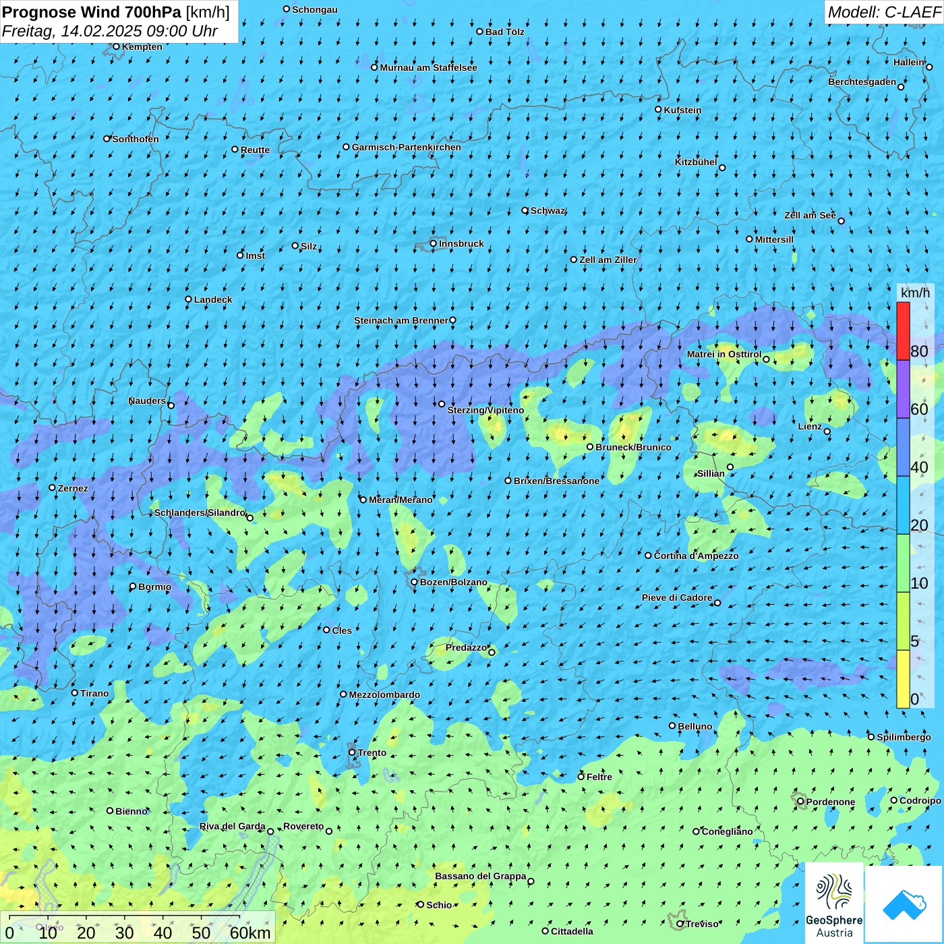Click the Meran/Merano marker
The height and width of the screenshot is (944, 944).
tap(363, 500)
